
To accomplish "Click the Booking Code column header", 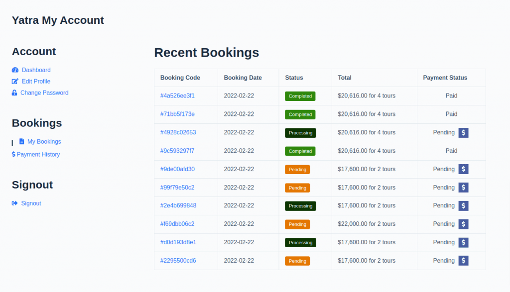I will pyautogui.click(x=180, y=78).
